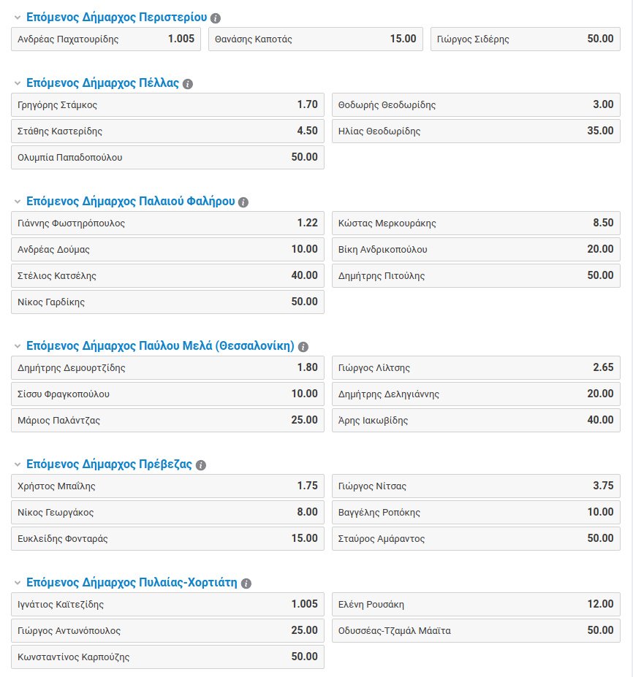The width and height of the screenshot is (633, 677).
Task: Open info icon beside Δήμαρχος Παλαιού Φαλήρου
Action: pos(243,202)
